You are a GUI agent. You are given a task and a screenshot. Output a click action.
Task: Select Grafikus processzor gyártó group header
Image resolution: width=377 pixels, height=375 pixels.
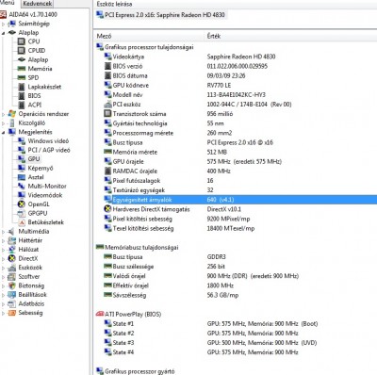coord(135,371)
